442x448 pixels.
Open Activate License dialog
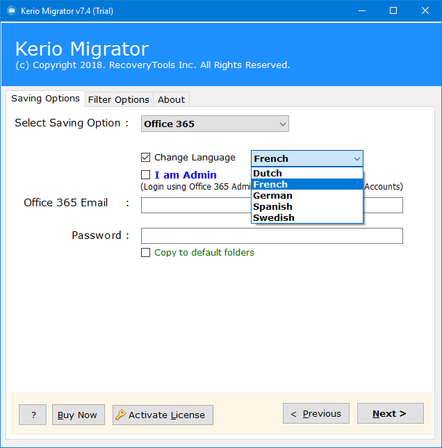(x=163, y=415)
